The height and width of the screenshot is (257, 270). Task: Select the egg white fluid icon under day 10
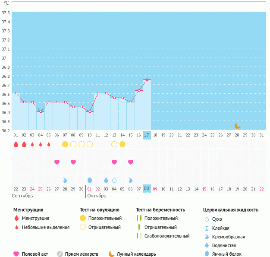click(x=90, y=180)
